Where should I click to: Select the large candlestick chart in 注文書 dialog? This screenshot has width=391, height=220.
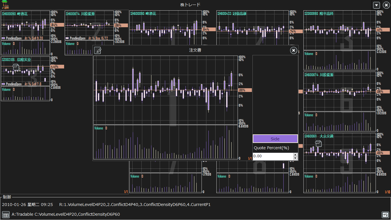(165, 90)
